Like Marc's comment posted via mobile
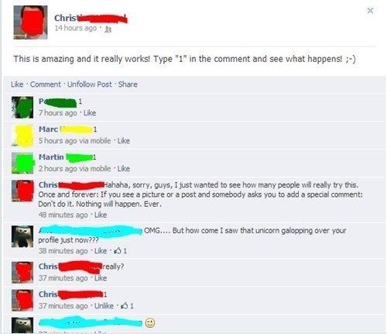387x334 pixels. 124,141
